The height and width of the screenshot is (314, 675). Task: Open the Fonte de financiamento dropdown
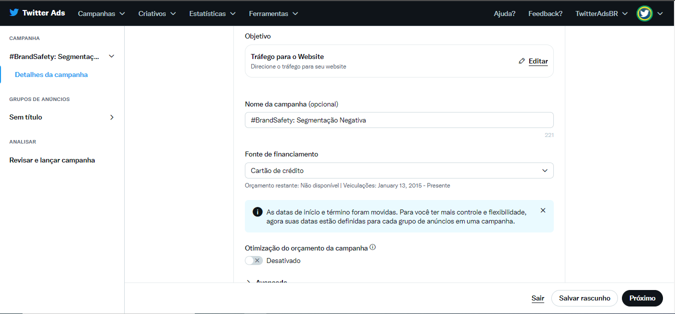(399, 170)
